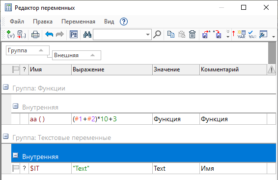Screen dimensions: 278x180
Task: Click the second floppy disk import icon
Action: coord(217,34)
